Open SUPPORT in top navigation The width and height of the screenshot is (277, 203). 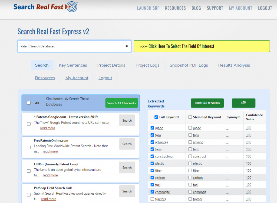click(x=215, y=8)
